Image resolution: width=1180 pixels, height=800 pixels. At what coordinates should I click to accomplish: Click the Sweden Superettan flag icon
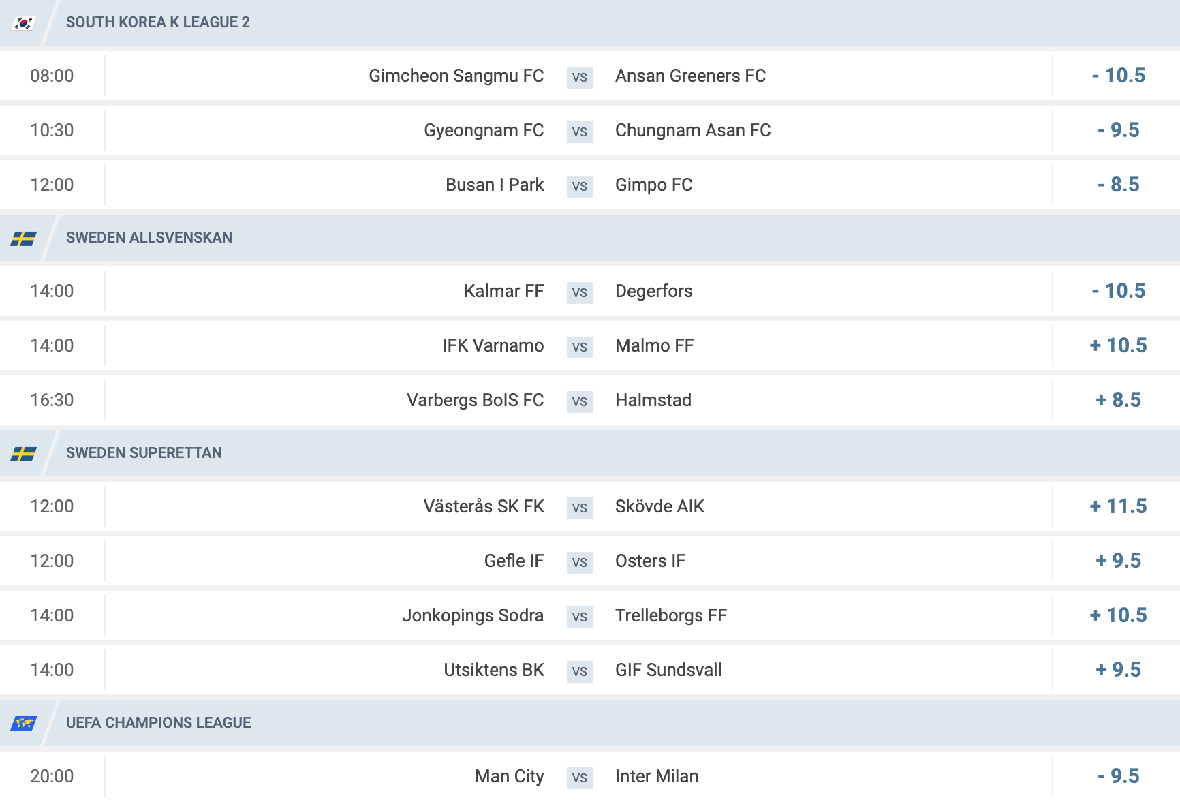pyautogui.click(x=23, y=453)
